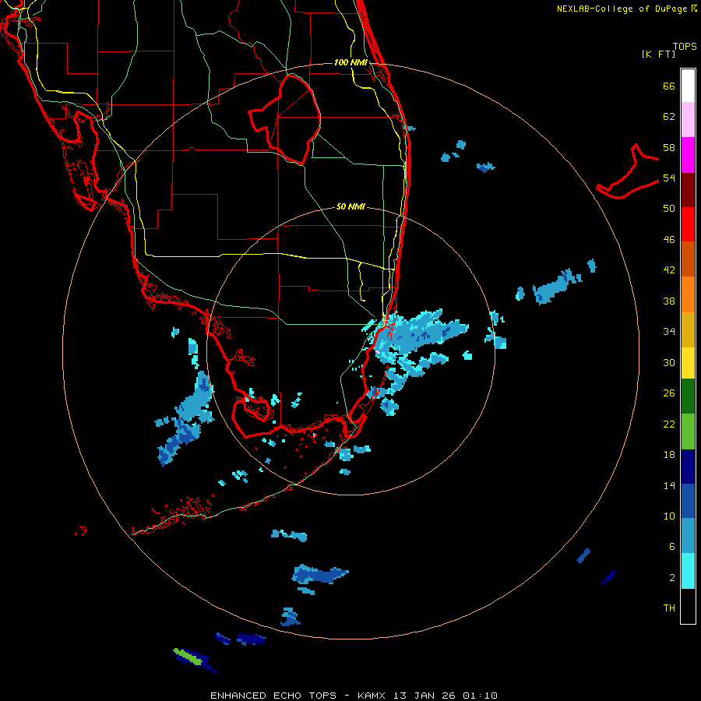Click the "NEXLAB-College of DuPage" text
701x701 pixels.
622,9
